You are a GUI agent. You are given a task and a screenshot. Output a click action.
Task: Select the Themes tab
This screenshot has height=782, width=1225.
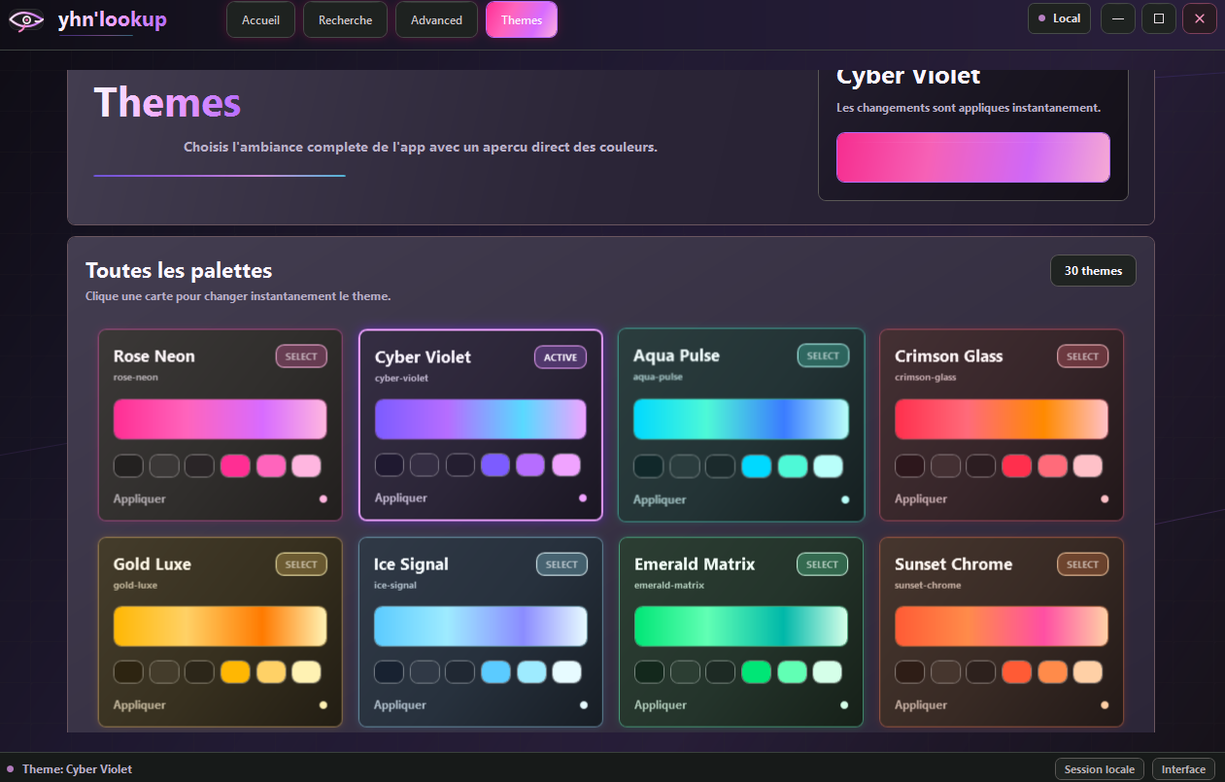[x=522, y=19]
